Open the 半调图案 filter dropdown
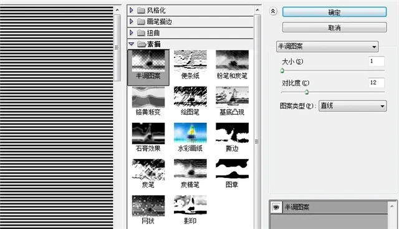 (327, 47)
